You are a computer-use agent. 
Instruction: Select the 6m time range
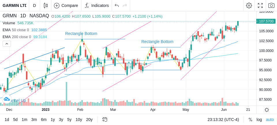44,120
